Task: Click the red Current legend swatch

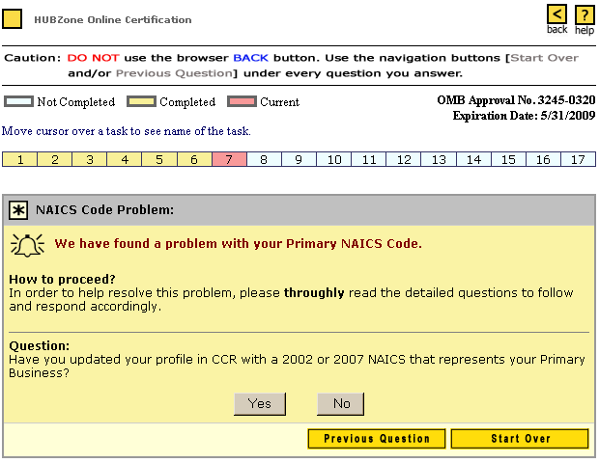Action: 242,101
